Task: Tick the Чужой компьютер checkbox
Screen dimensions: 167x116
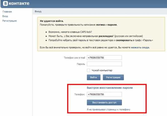Action: point(89,70)
